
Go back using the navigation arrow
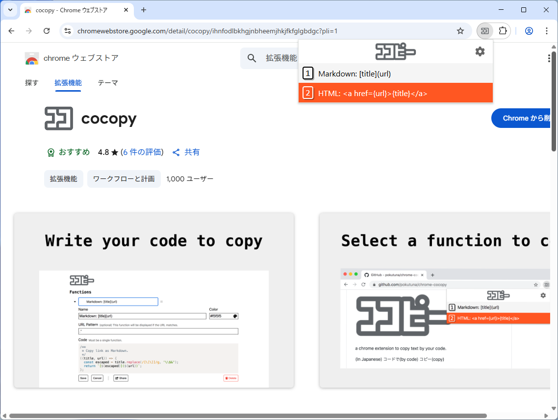(11, 30)
